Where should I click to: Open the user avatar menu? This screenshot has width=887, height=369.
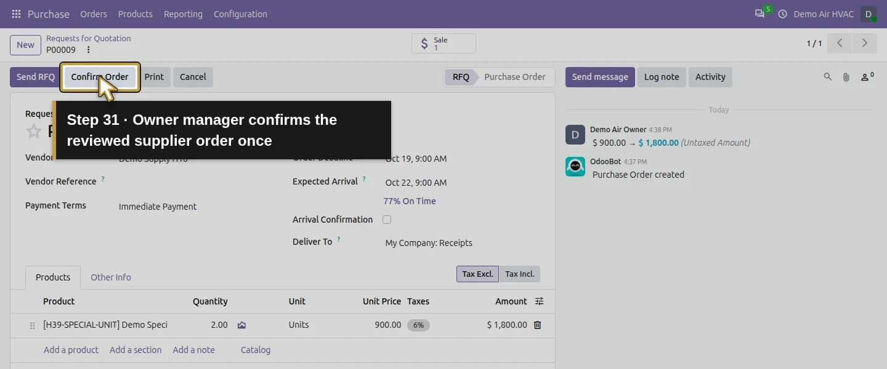click(869, 14)
